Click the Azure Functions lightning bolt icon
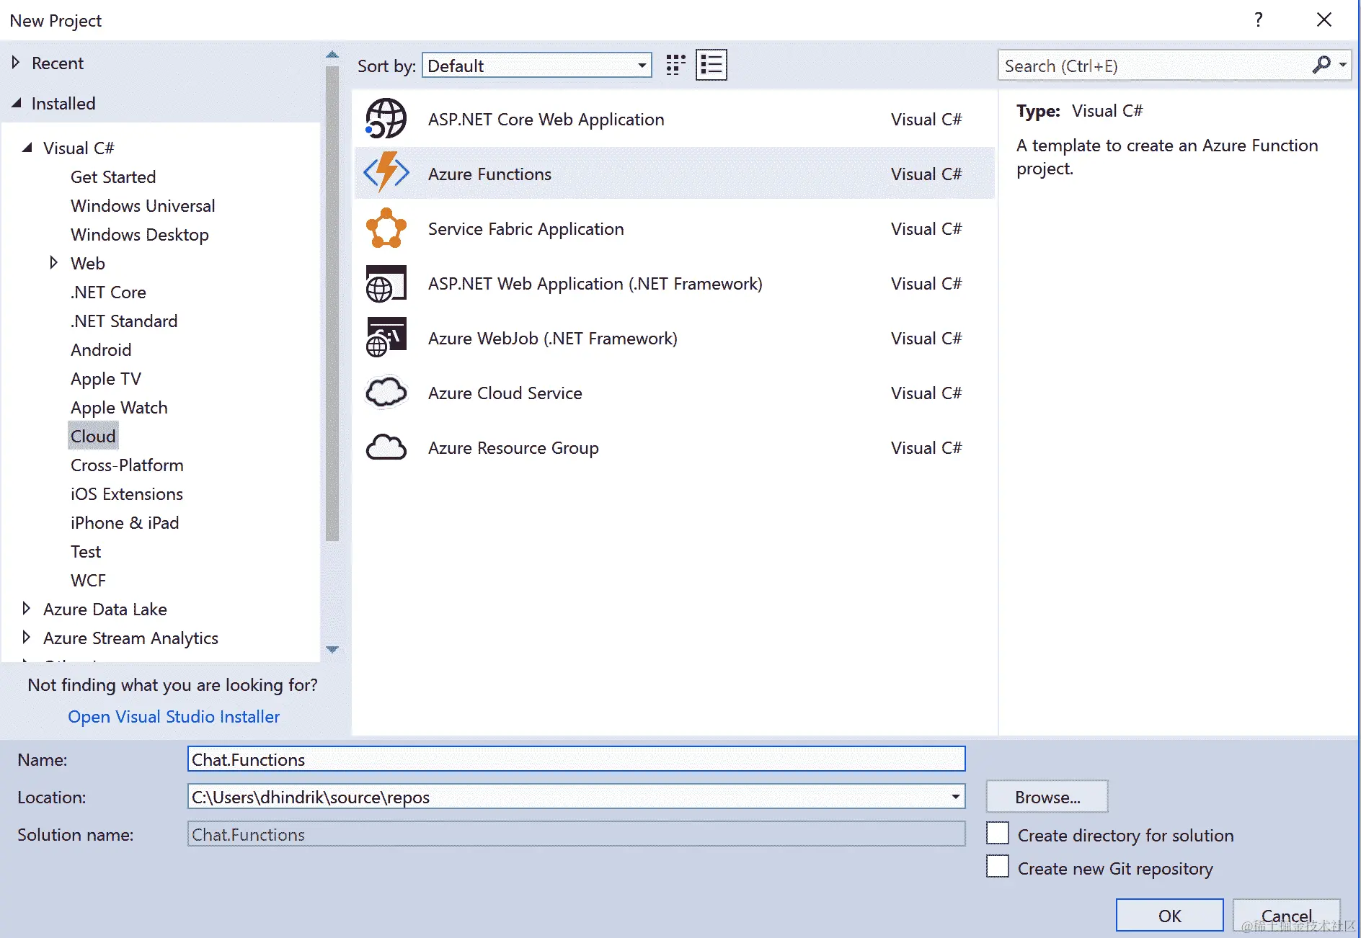The height and width of the screenshot is (938, 1361). 386,173
